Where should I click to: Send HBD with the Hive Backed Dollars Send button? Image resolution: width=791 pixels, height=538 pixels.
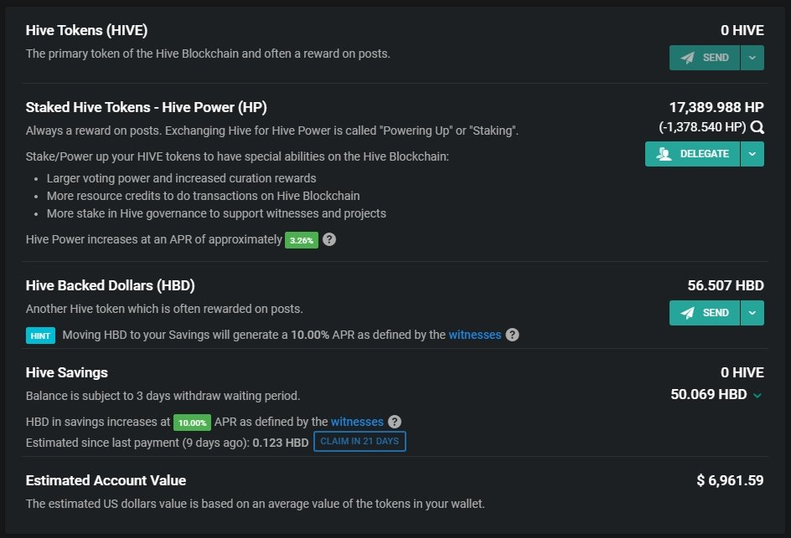click(x=704, y=313)
